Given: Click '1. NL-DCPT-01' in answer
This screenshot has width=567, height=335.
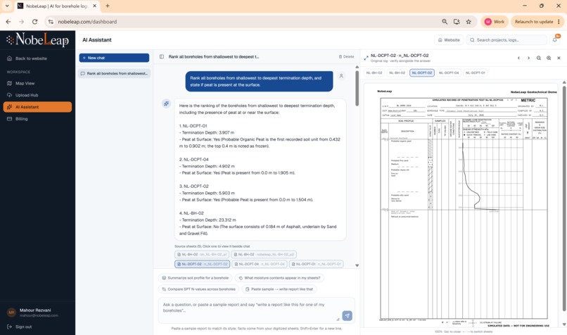Looking at the screenshot, I should tap(193, 126).
